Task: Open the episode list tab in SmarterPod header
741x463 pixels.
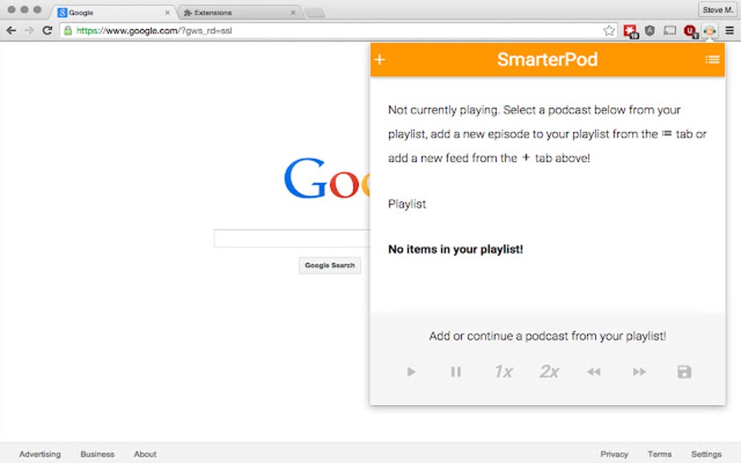Action: coord(712,60)
